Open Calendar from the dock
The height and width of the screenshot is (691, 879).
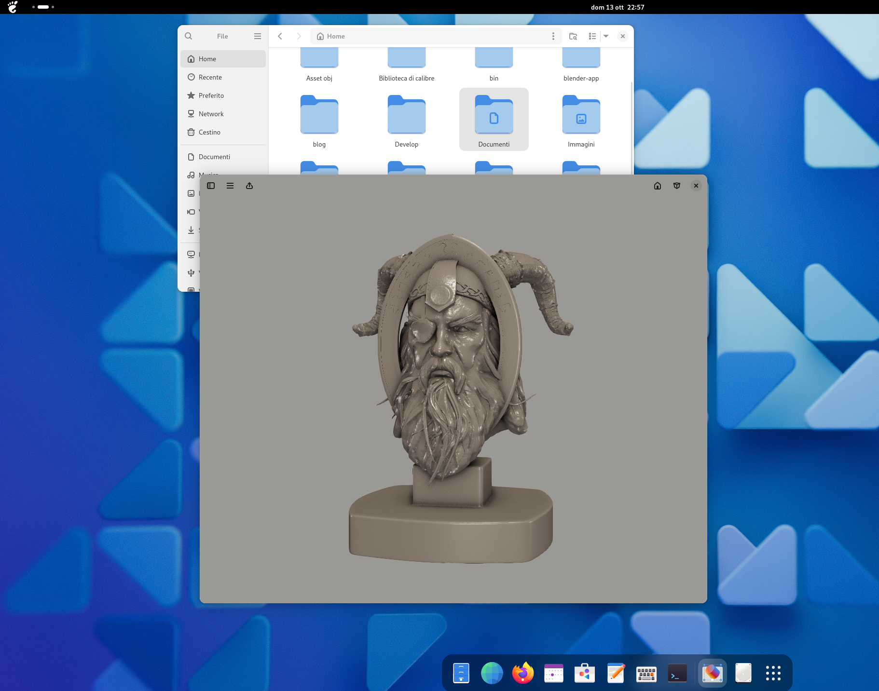554,673
